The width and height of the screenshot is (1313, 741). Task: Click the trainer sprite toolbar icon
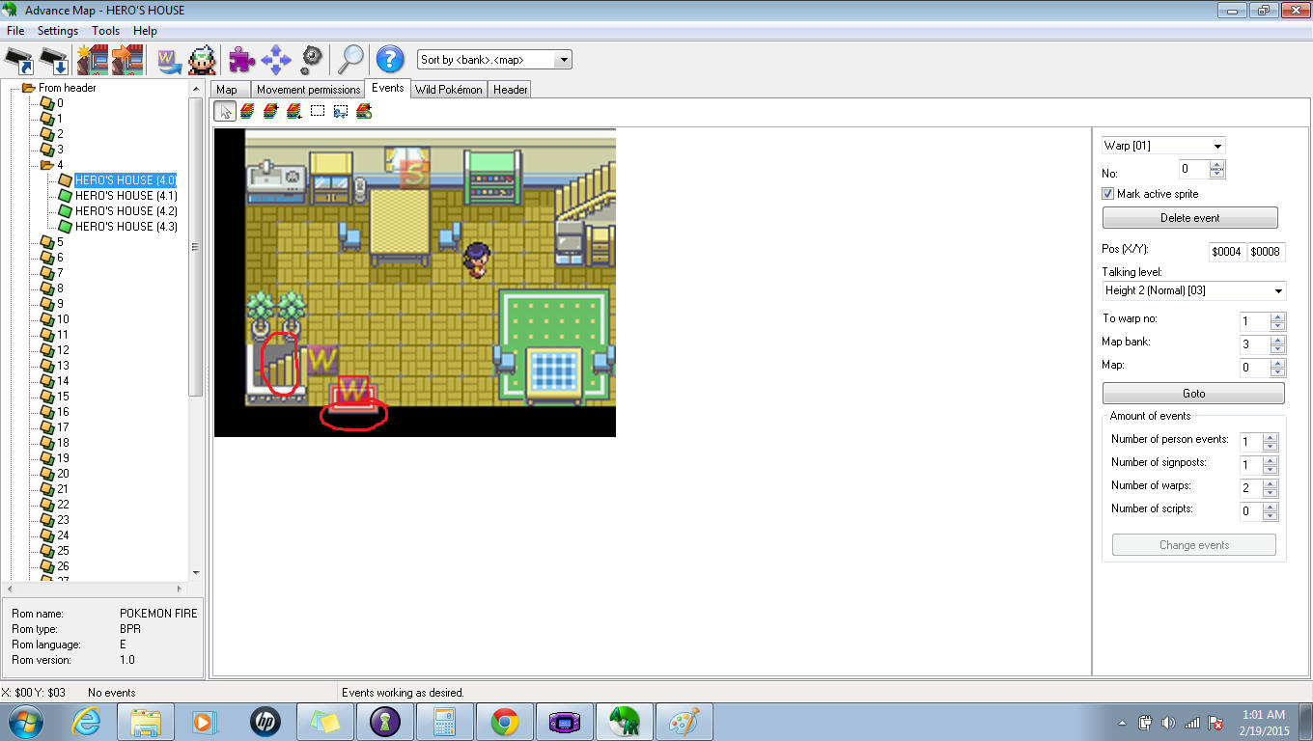coord(203,60)
